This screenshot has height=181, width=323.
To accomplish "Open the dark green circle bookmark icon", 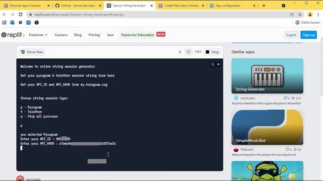I will click(36, 22).
